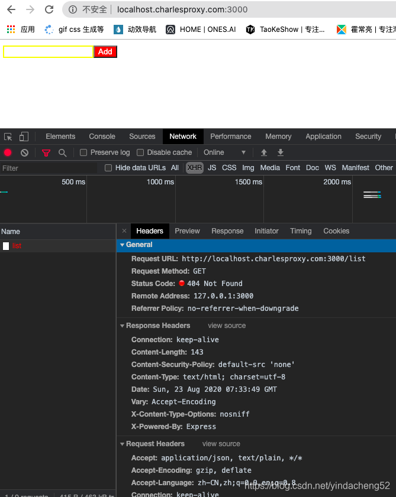396x497 pixels.
Task: Select the XHR request type filter
Action: pyautogui.click(x=194, y=168)
